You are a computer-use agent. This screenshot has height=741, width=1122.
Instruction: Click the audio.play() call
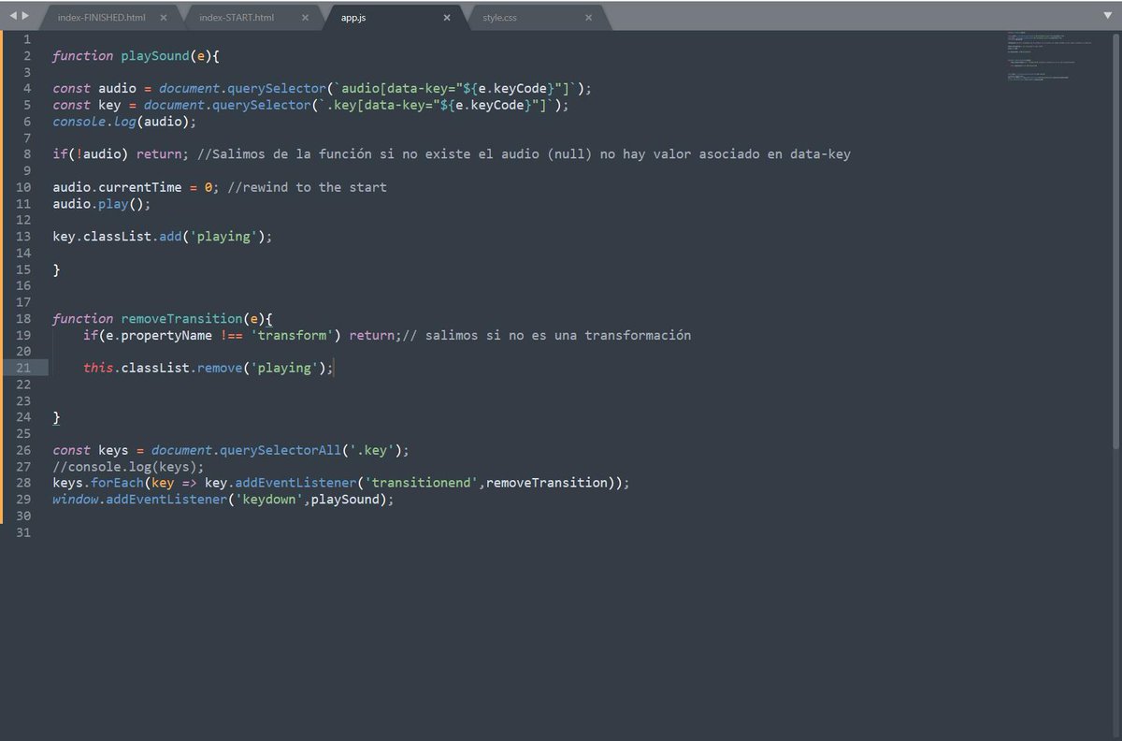click(101, 204)
